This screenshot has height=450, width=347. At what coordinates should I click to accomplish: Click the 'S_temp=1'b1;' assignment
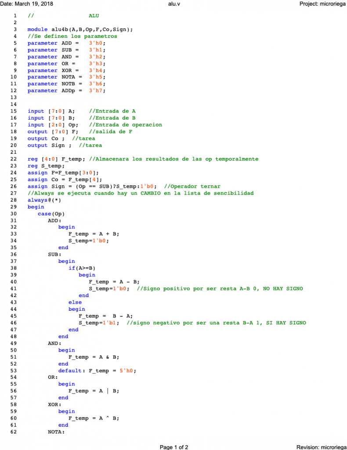99,323
